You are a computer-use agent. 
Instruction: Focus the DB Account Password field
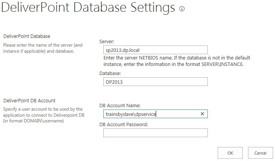155,133
